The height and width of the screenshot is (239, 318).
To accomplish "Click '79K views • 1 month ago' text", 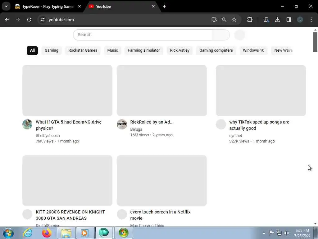I will pyautogui.click(x=57, y=141).
